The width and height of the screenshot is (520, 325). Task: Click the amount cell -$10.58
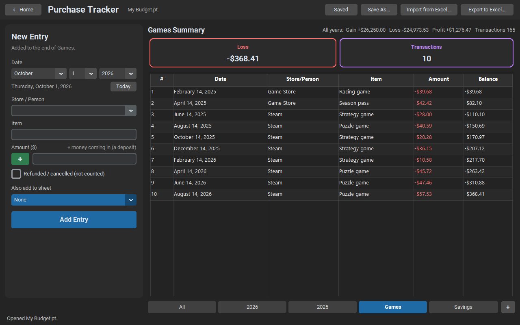click(439, 160)
